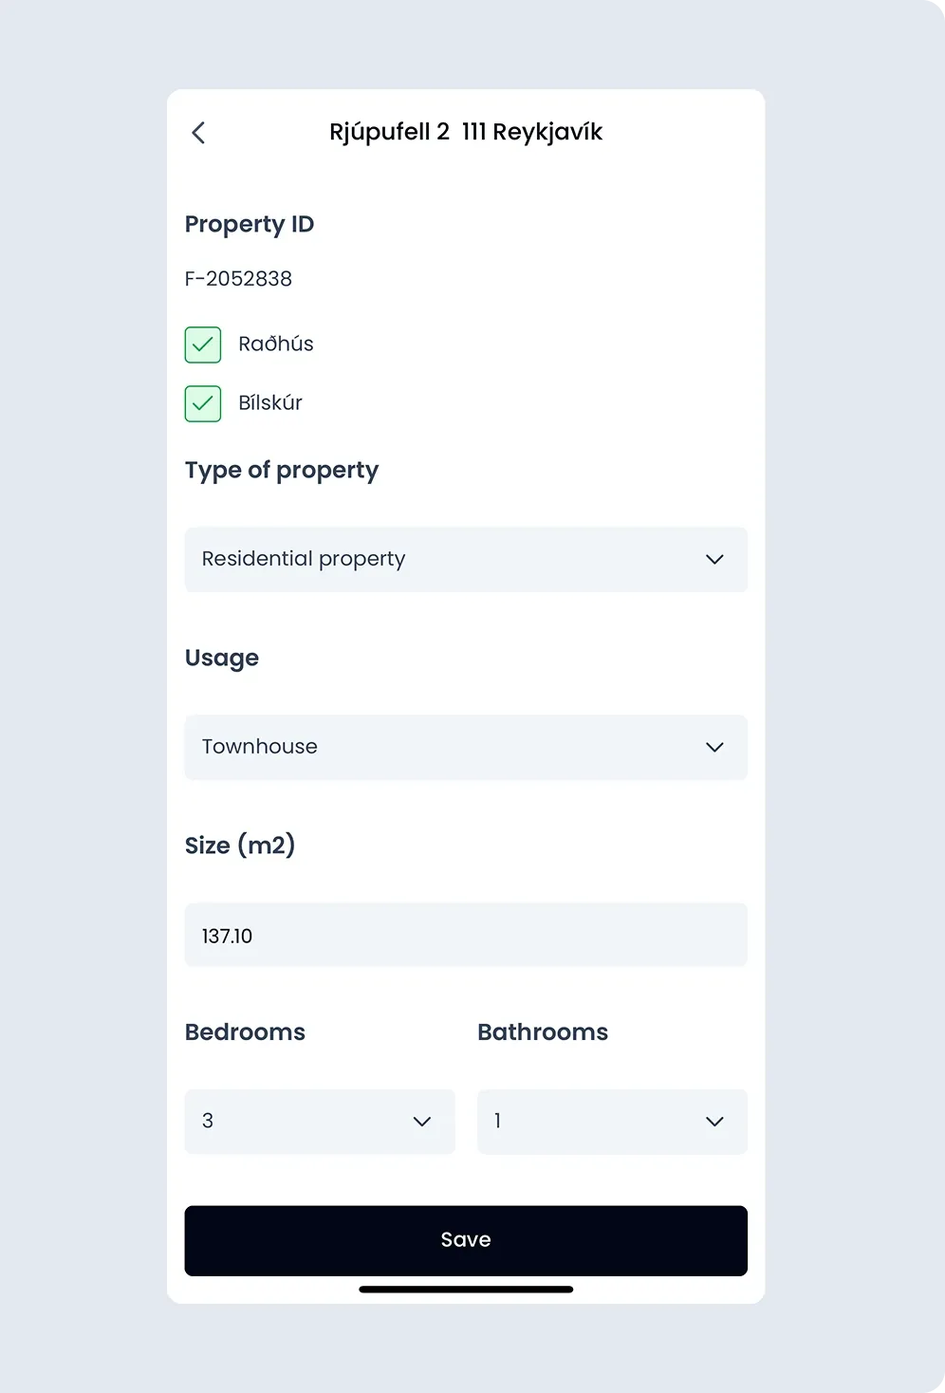The width and height of the screenshot is (945, 1393).
Task: Click the chevron icon in Townhouse field
Action: (x=714, y=748)
